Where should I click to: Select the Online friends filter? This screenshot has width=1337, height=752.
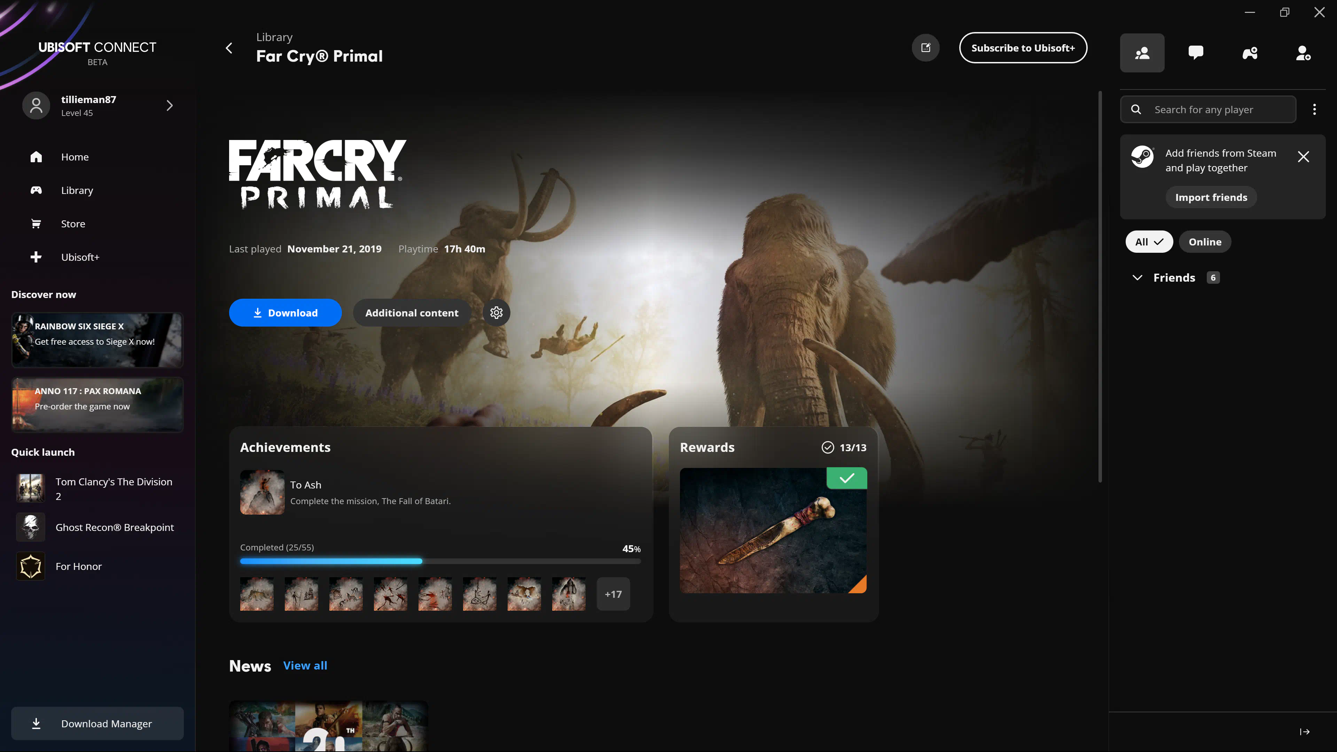(x=1205, y=242)
